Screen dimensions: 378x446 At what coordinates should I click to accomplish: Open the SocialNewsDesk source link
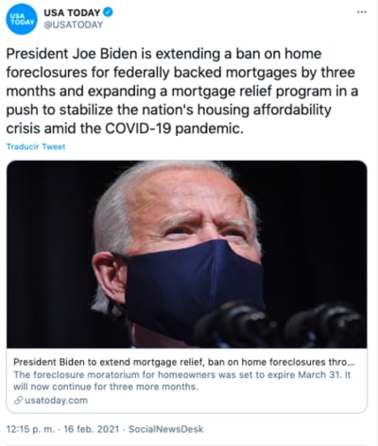coord(166,429)
